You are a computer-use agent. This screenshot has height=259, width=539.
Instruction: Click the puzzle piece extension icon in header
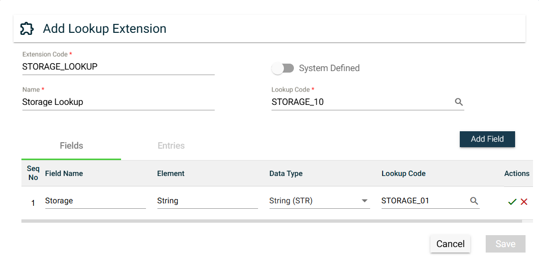pyautogui.click(x=27, y=29)
